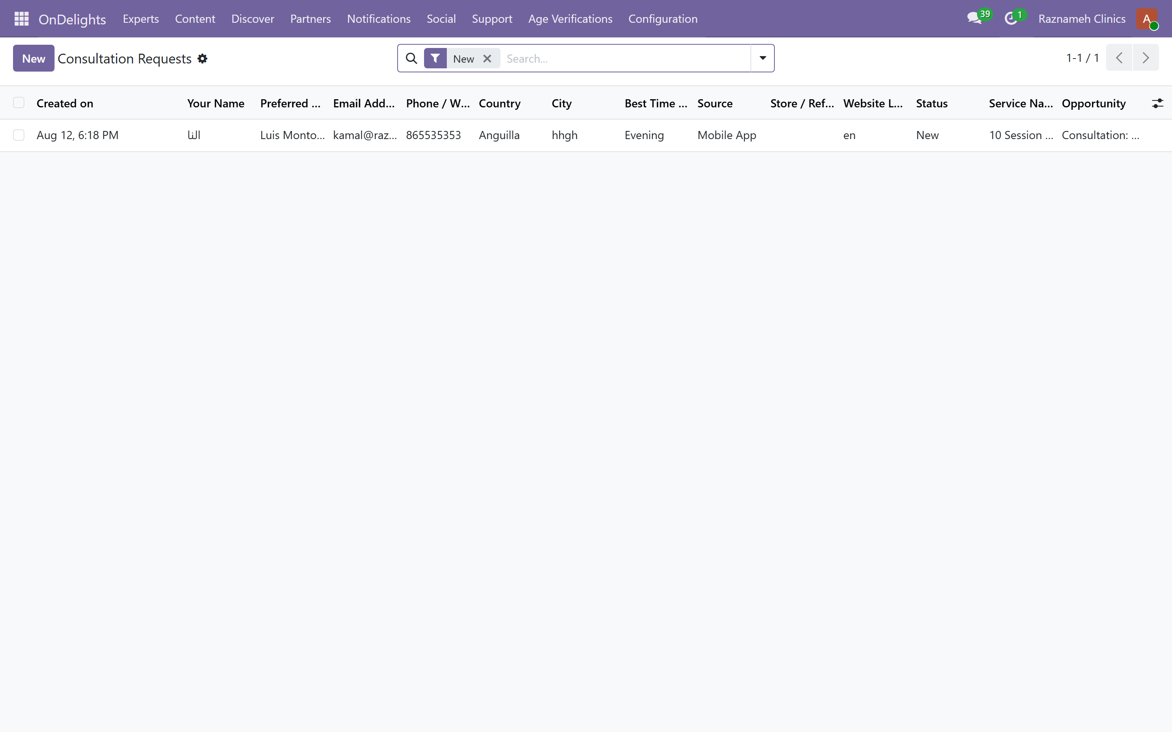This screenshot has height=732, width=1172.
Task: Tick the select-all header checkbox
Action: (19, 102)
